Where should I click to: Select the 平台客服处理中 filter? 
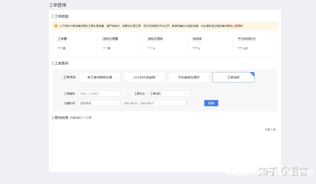click(x=189, y=78)
